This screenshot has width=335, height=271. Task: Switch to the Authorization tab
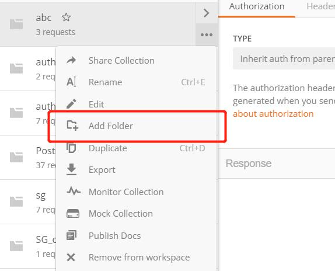tap(257, 6)
